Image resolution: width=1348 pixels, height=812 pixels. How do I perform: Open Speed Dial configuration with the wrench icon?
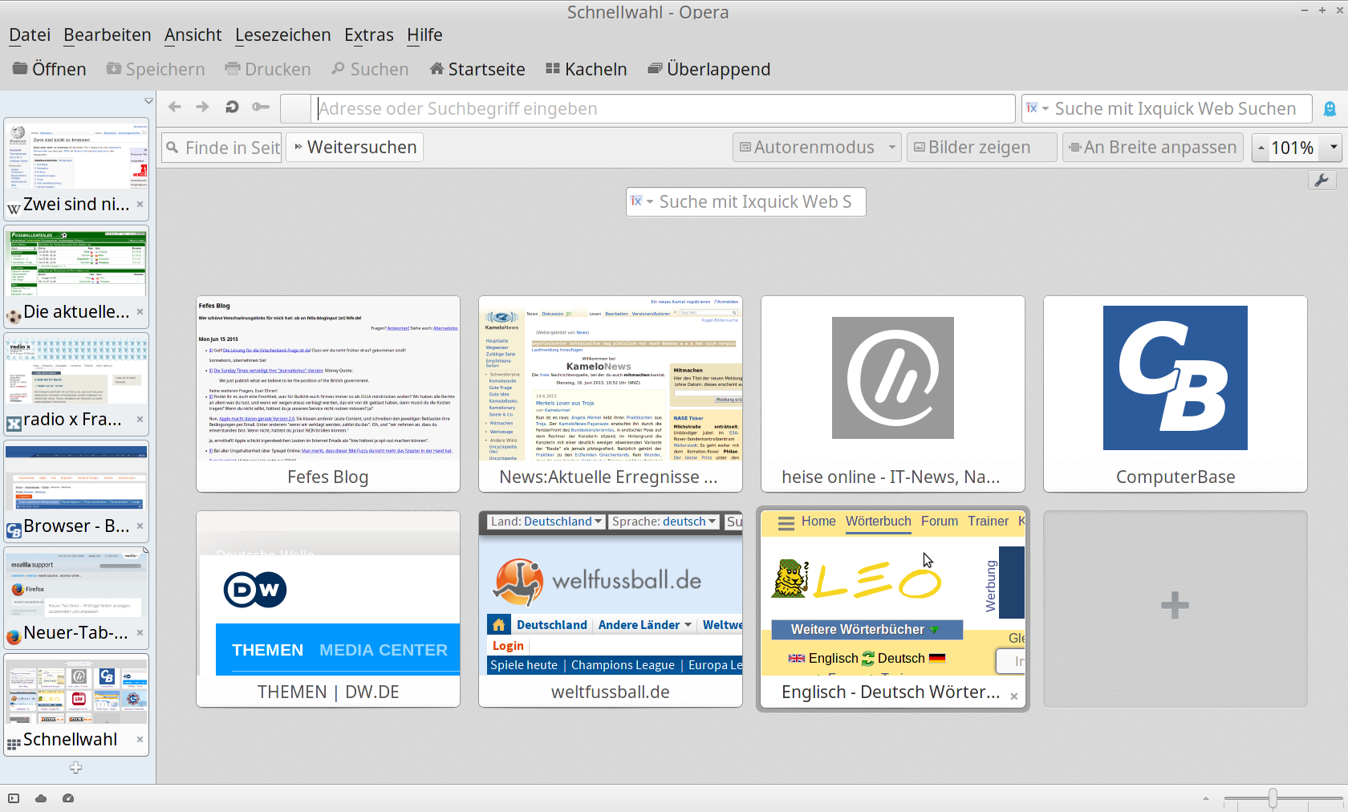[1322, 181]
